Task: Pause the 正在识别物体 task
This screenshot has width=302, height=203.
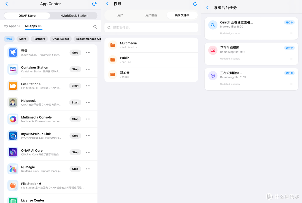Action: (x=291, y=84)
